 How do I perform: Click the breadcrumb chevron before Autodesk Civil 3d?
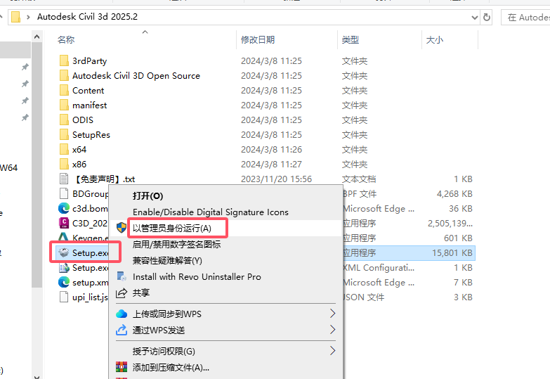tap(28, 17)
